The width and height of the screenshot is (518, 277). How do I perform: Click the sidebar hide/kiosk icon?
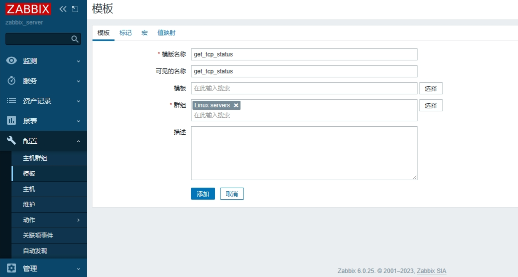(x=75, y=9)
